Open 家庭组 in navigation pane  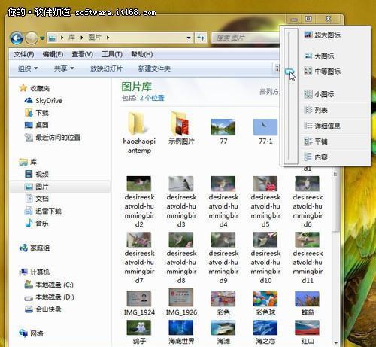tap(35, 248)
